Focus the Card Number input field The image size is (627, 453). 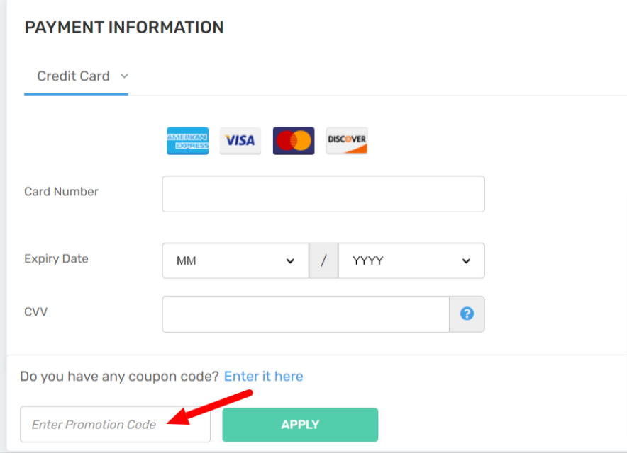[x=323, y=193]
